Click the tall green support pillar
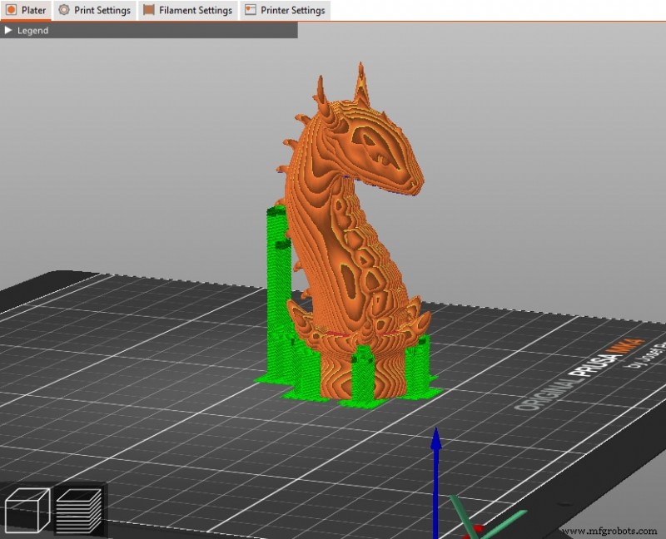The image size is (666, 539). pyautogui.click(x=279, y=293)
